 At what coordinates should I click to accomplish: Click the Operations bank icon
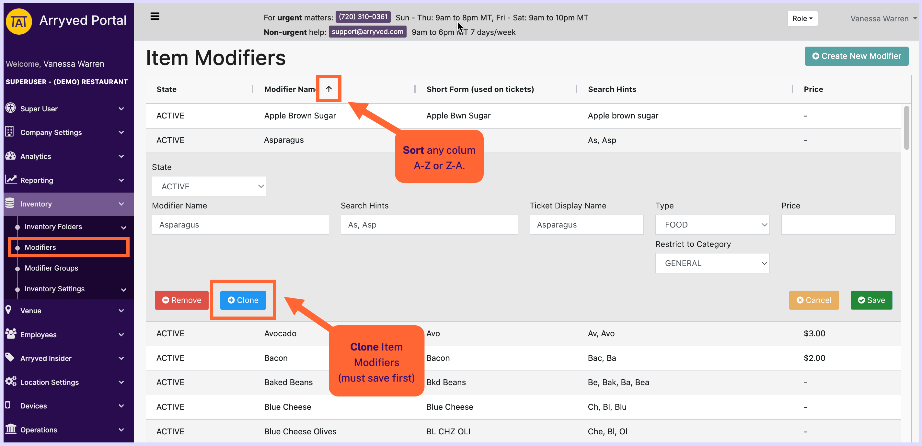pyautogui.click(x=11, y=429)
